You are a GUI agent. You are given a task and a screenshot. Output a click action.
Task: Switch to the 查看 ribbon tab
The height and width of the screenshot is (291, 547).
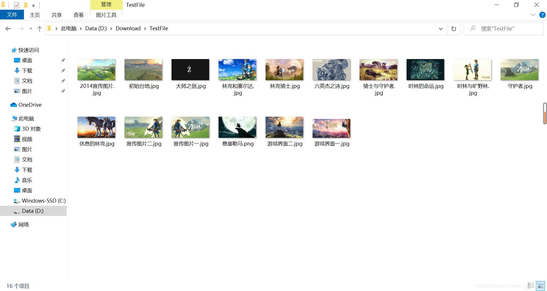tap(79, 15)
